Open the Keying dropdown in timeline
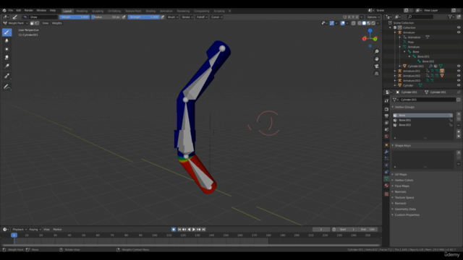Image resolution: width=463 pixels, height=260 pixels. (x=35, y=230)
